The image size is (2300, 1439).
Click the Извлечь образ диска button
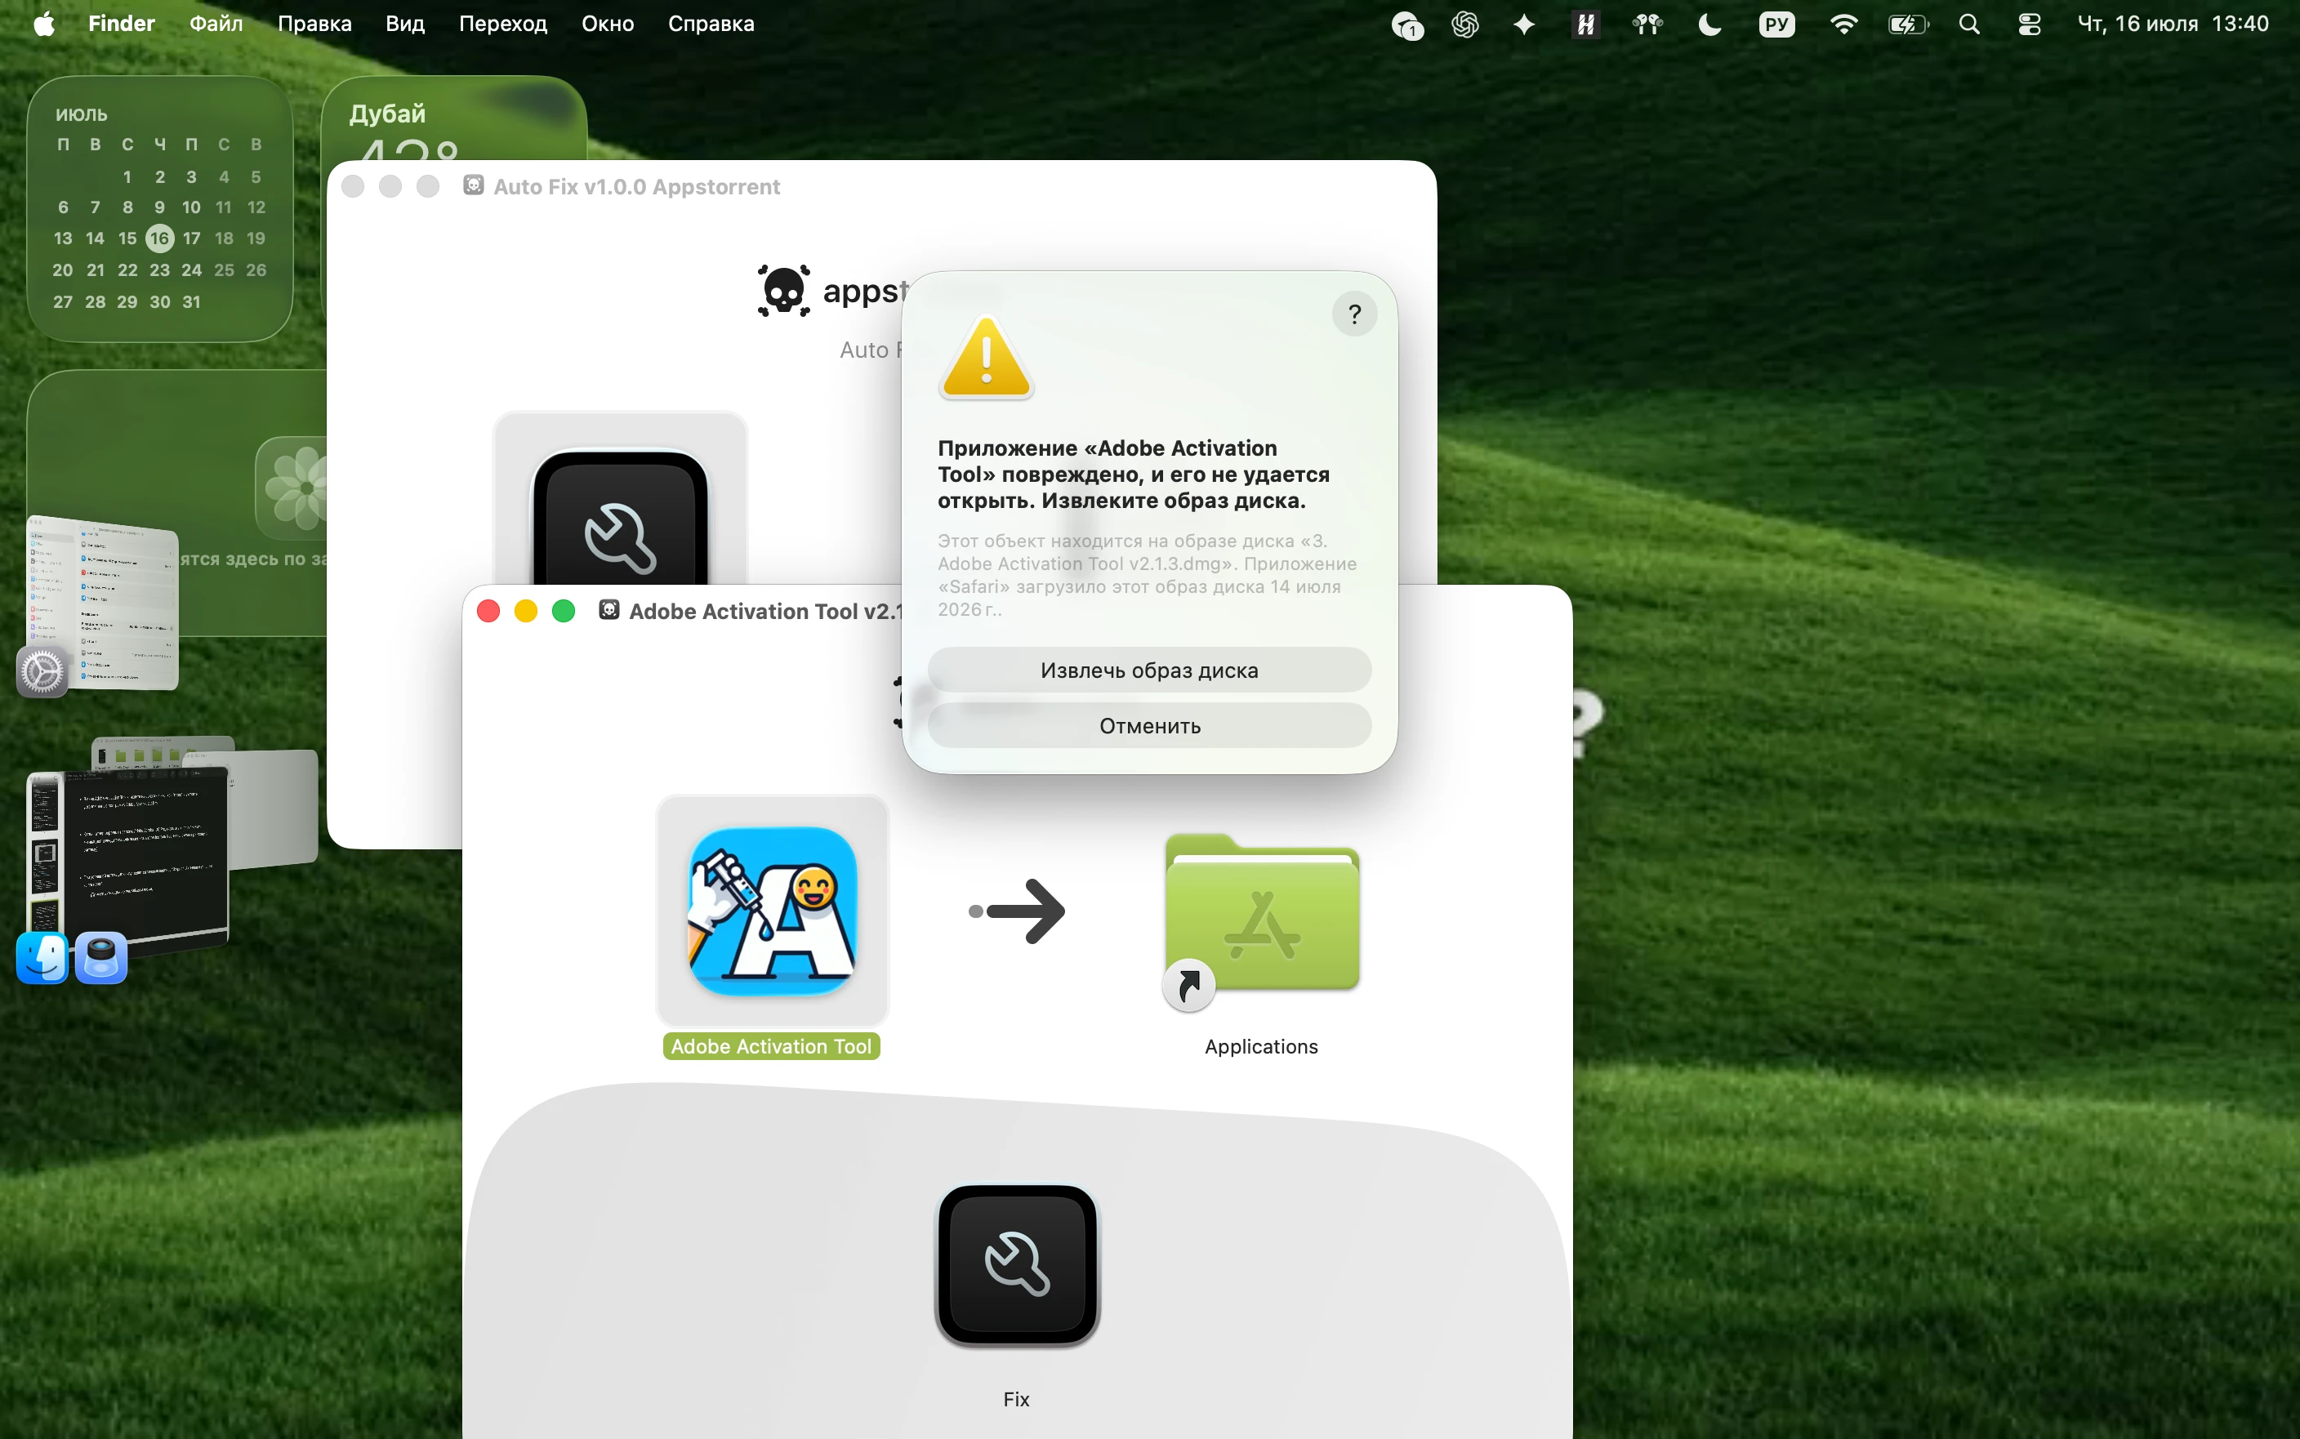point(1148,670)
